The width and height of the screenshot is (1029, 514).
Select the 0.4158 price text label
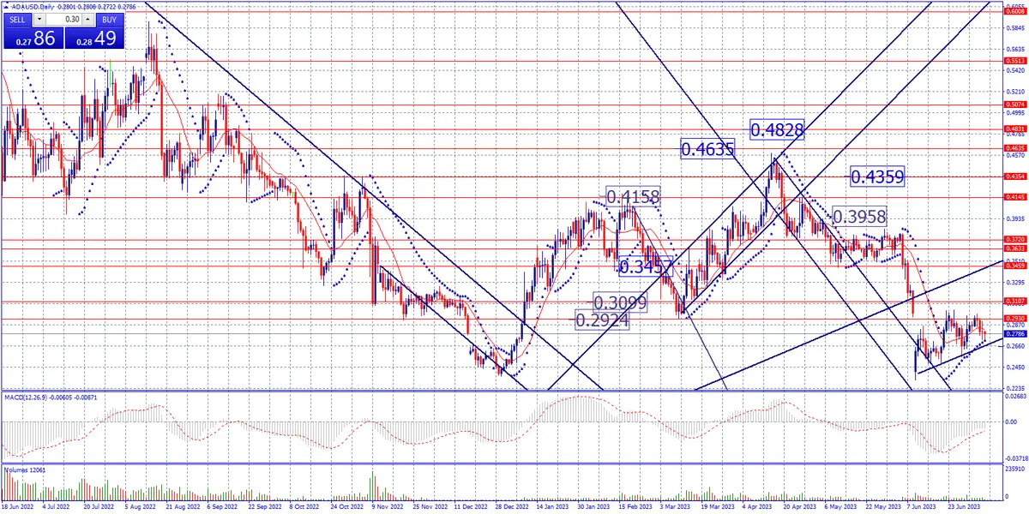point(633,196)
